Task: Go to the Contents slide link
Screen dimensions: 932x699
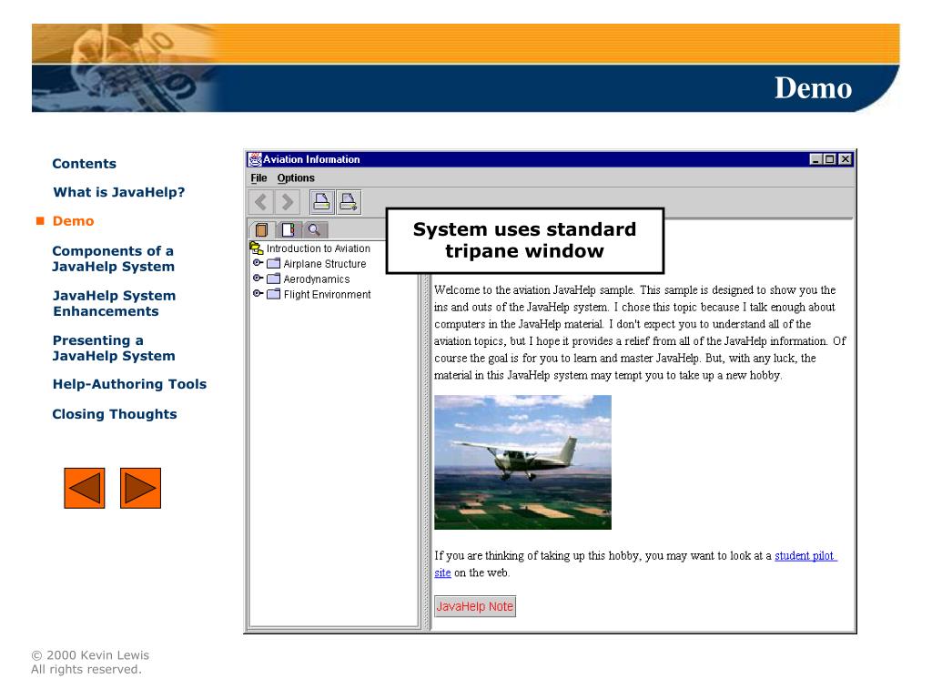Action: [84, 164]
